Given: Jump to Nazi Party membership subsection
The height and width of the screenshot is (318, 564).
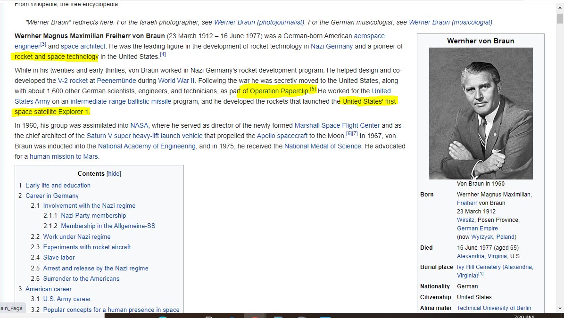Looking at the screenshot, I should click(93, 216).
